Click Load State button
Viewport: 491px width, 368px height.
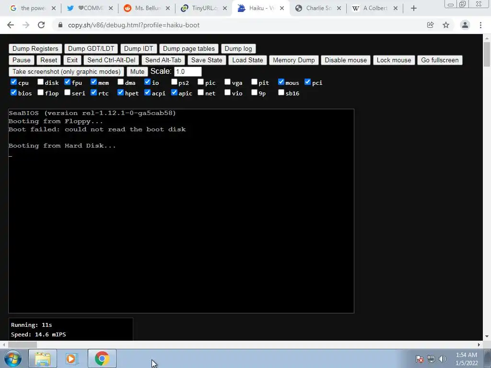(x=247, y=60)
